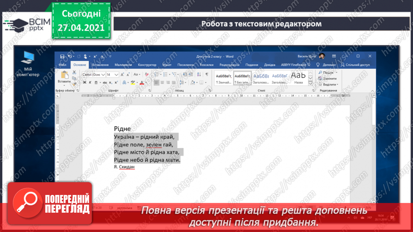This screenshot has width=413, height=232.
Task: Undo the last action in the Quick Access Toolbar
Action: [x=70, y=56]
